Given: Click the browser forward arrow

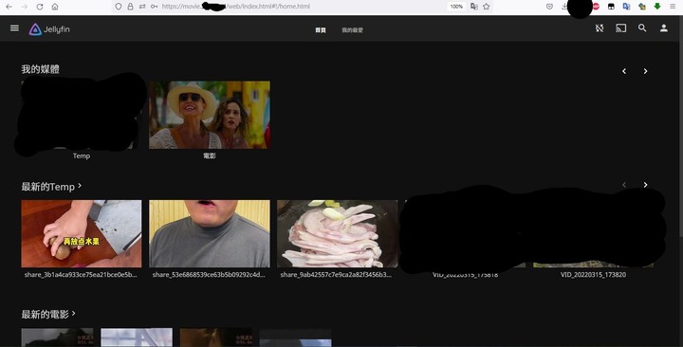Looking at the screenshot, I should pos(25,7).
